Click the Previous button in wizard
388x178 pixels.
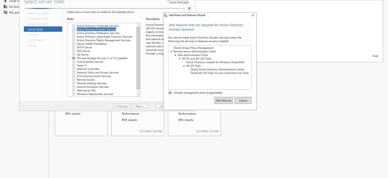[x=121, y=106]
